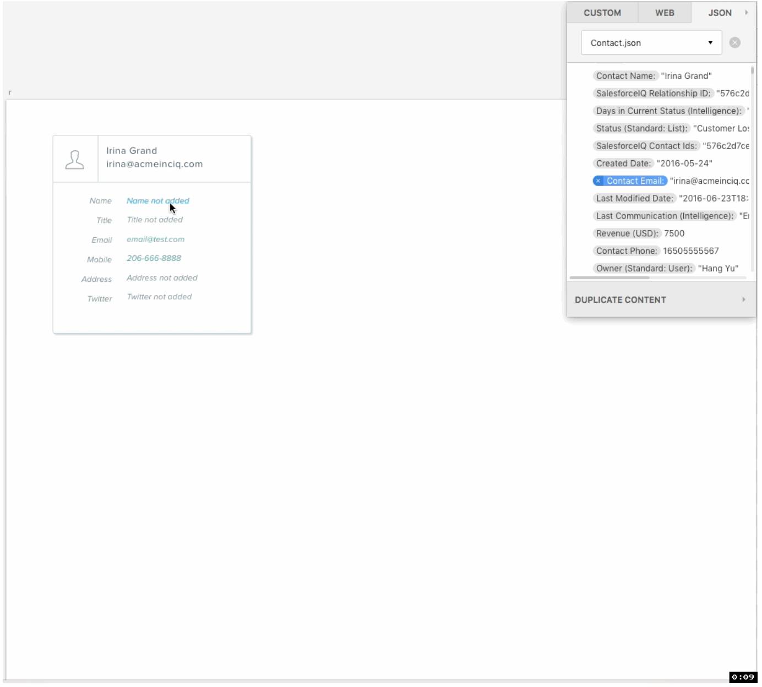The height and width of the screenshot is (687, 762).
Task: Click the 'email@test.com' field value
Action: pyautogui.click(x=156, y=239)
